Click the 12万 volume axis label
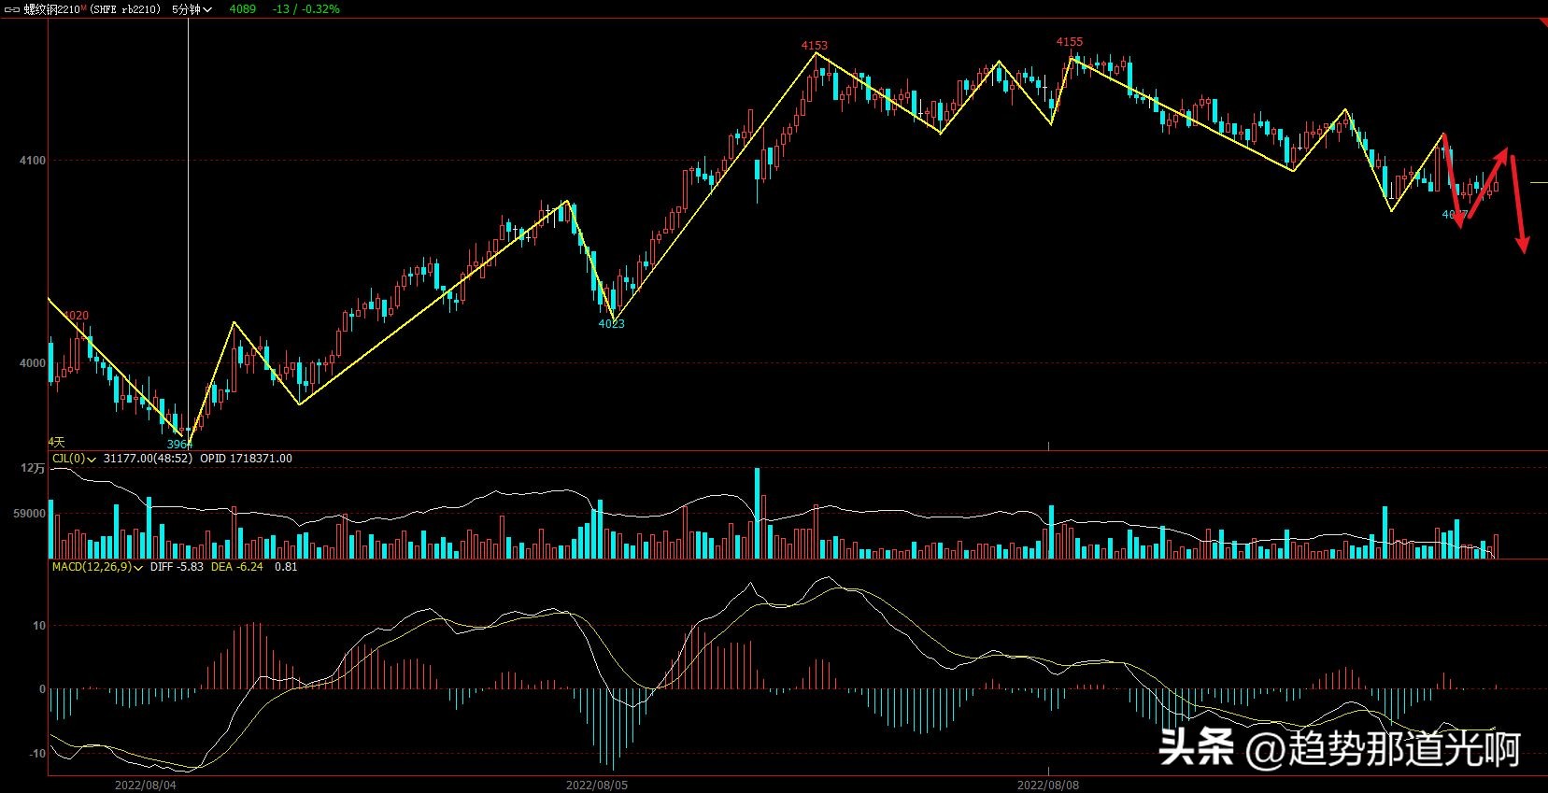 click(x=34, y=469)
